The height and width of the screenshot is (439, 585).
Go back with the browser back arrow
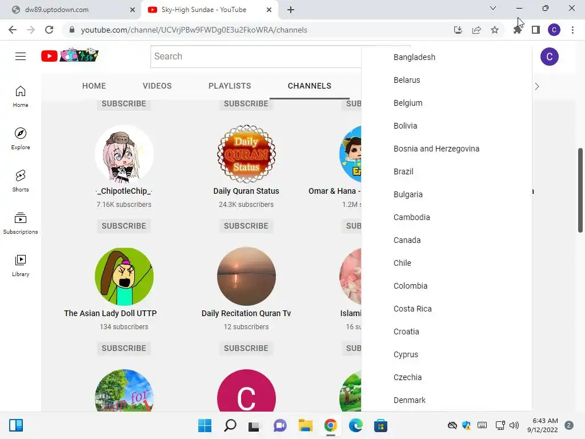(x=13, y=30)
